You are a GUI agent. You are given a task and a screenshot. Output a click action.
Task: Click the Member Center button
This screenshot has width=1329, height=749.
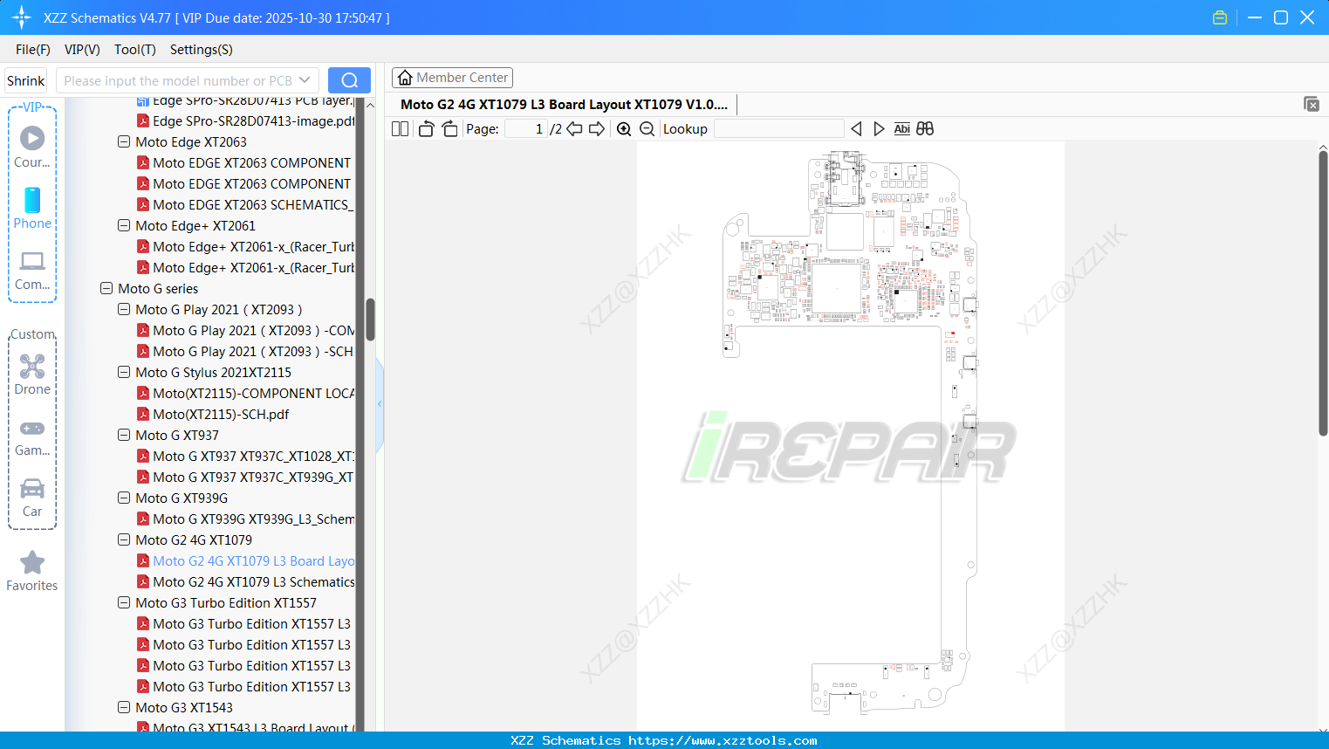pyautogui.click(x=452, y=77)
